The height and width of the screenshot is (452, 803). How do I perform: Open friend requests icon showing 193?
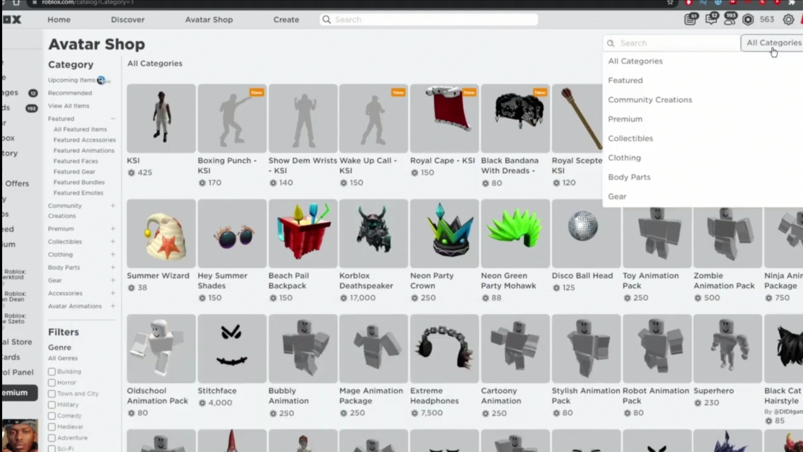[729, 19]
